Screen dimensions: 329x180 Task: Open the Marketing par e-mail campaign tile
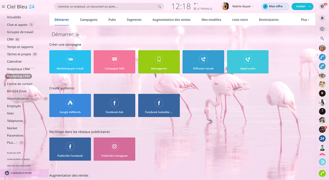[x=70, y=62]
